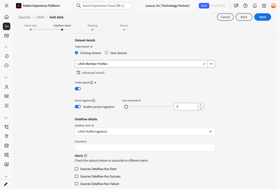Go to the Mapping step
280x189 pixels.
(x=93, y=25)
